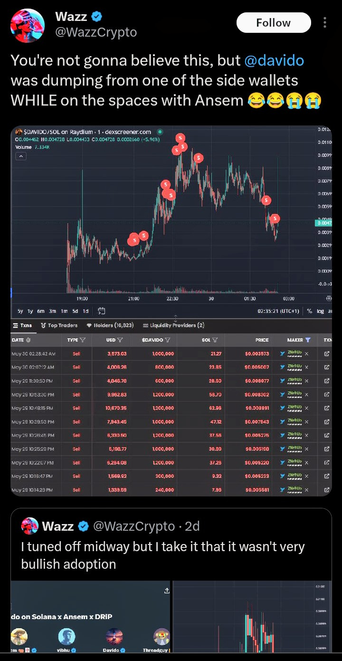Viewport: 342px width, 661px height.
Task: Open the @WazzCrypto handle under the name
Action: (96, 32)
